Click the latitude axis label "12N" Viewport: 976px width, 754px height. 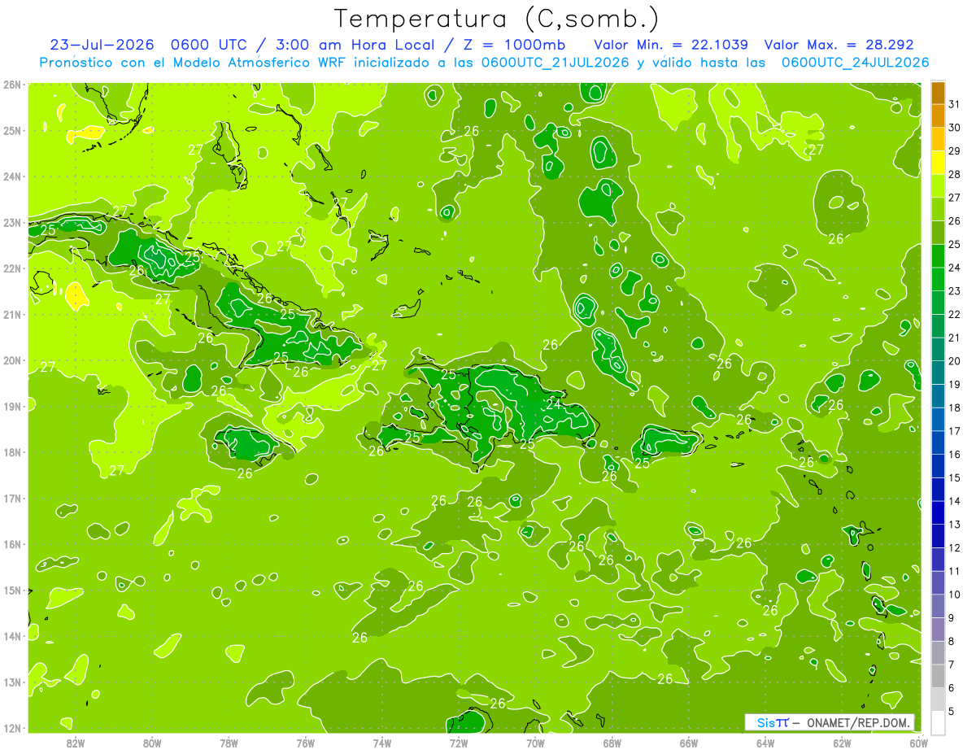12,729
